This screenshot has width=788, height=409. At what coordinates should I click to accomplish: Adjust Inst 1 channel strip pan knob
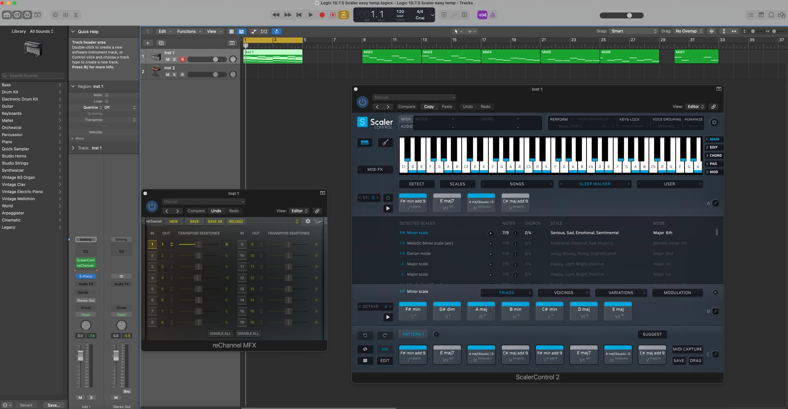point(86,325)
